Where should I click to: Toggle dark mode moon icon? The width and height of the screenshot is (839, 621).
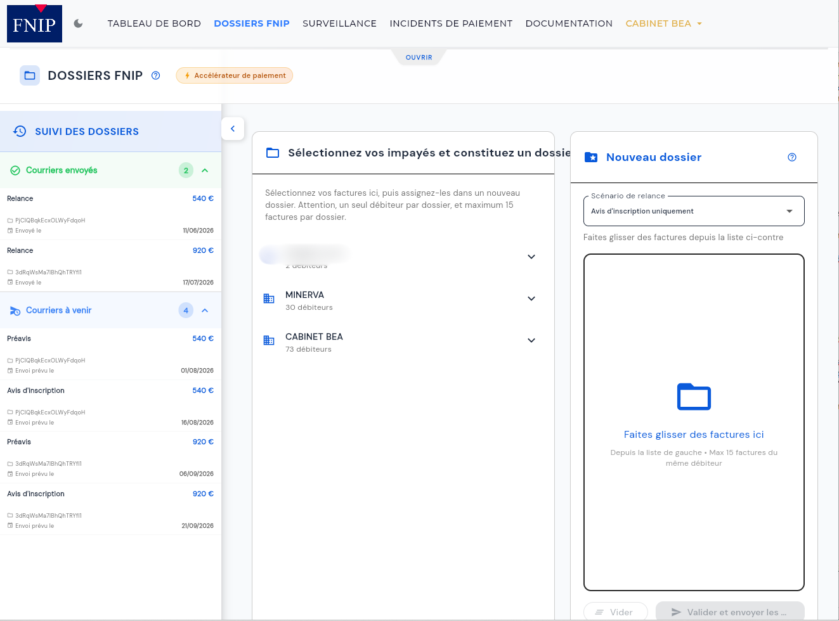79,23
